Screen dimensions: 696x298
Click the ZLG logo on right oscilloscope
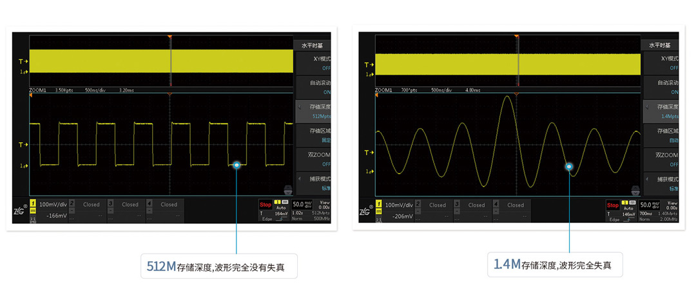pyautogui.click(x=366, y=211)
